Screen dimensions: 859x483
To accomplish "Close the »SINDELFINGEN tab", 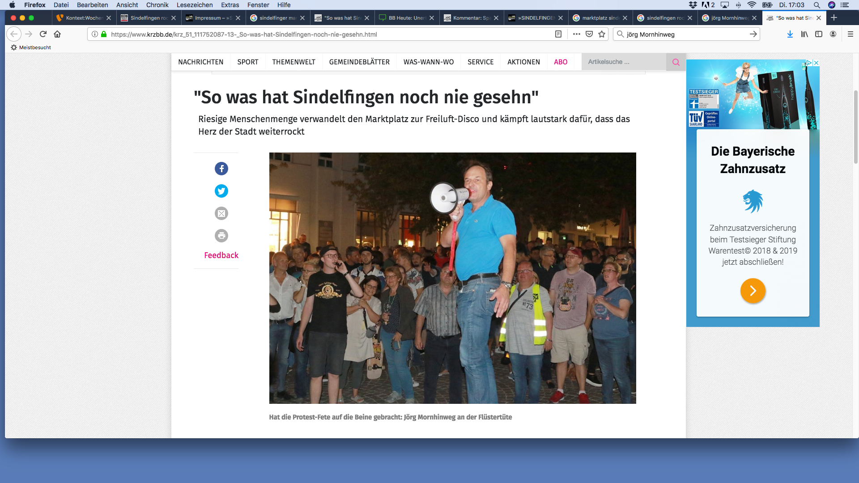I will click(561, 18).
